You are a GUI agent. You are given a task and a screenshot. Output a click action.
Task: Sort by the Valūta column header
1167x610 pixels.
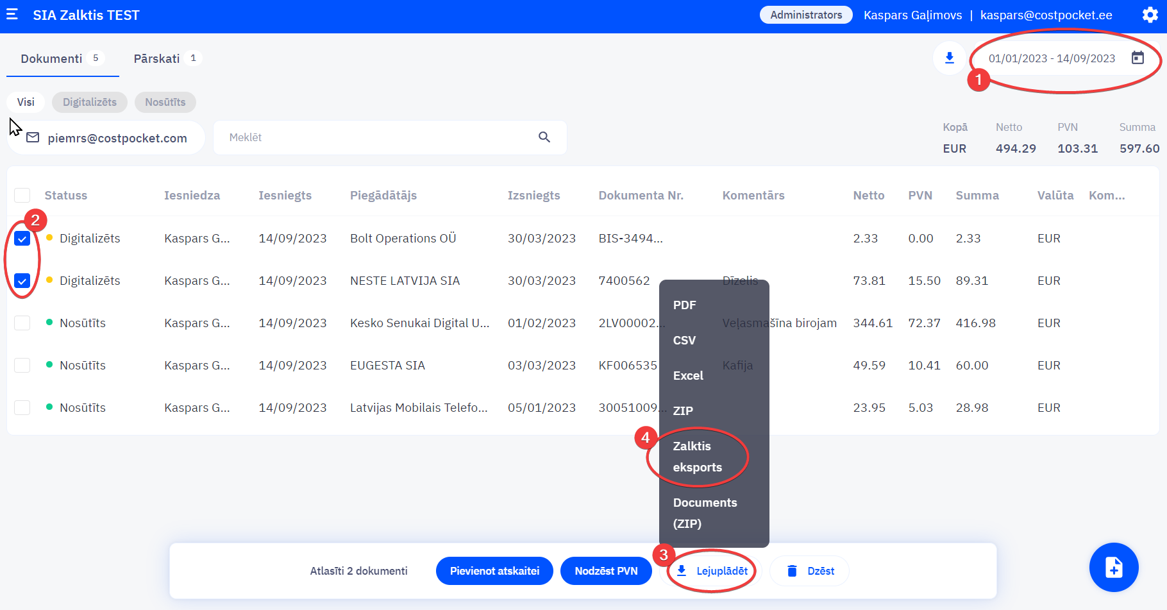pos(1055,196)
